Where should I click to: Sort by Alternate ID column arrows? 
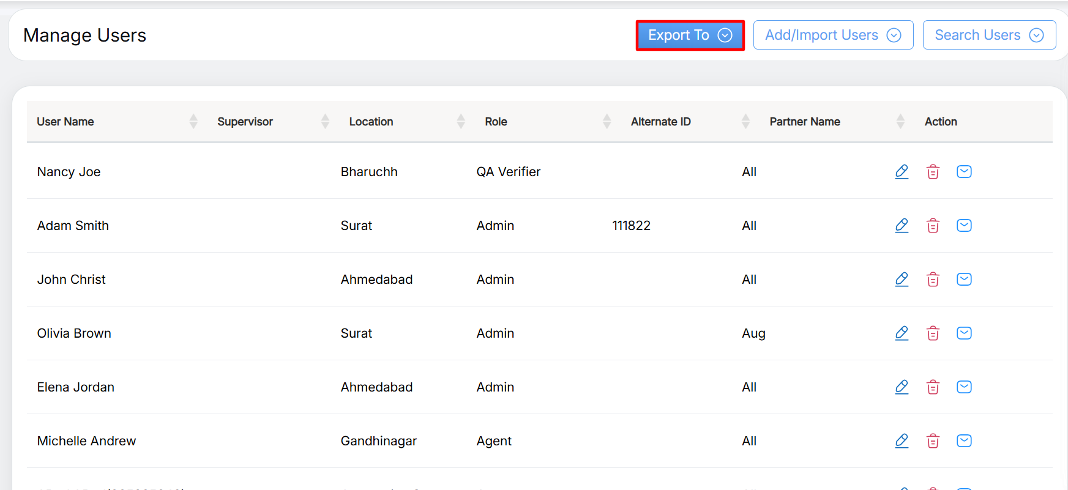tap(745, 122)
